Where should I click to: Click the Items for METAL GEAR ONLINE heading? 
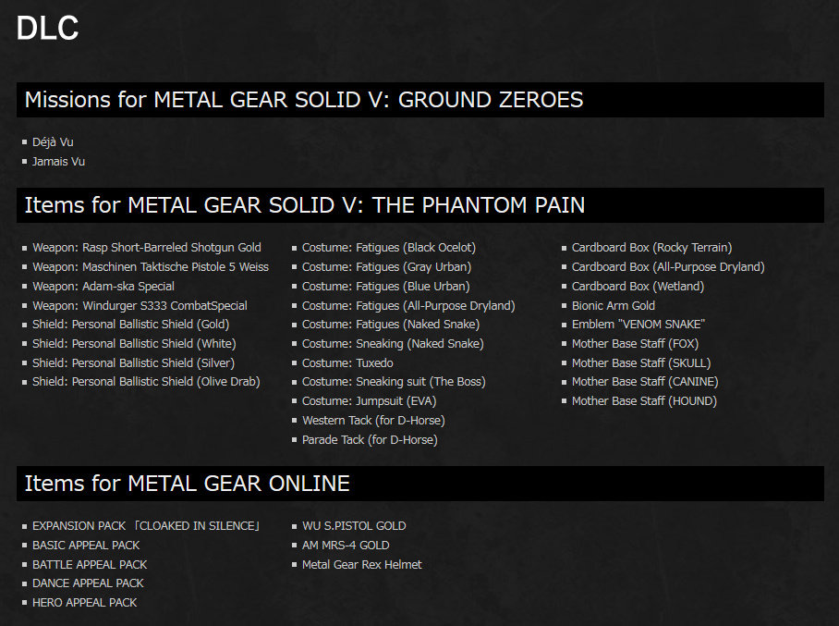pyautogui.click(x=187, y=483)
